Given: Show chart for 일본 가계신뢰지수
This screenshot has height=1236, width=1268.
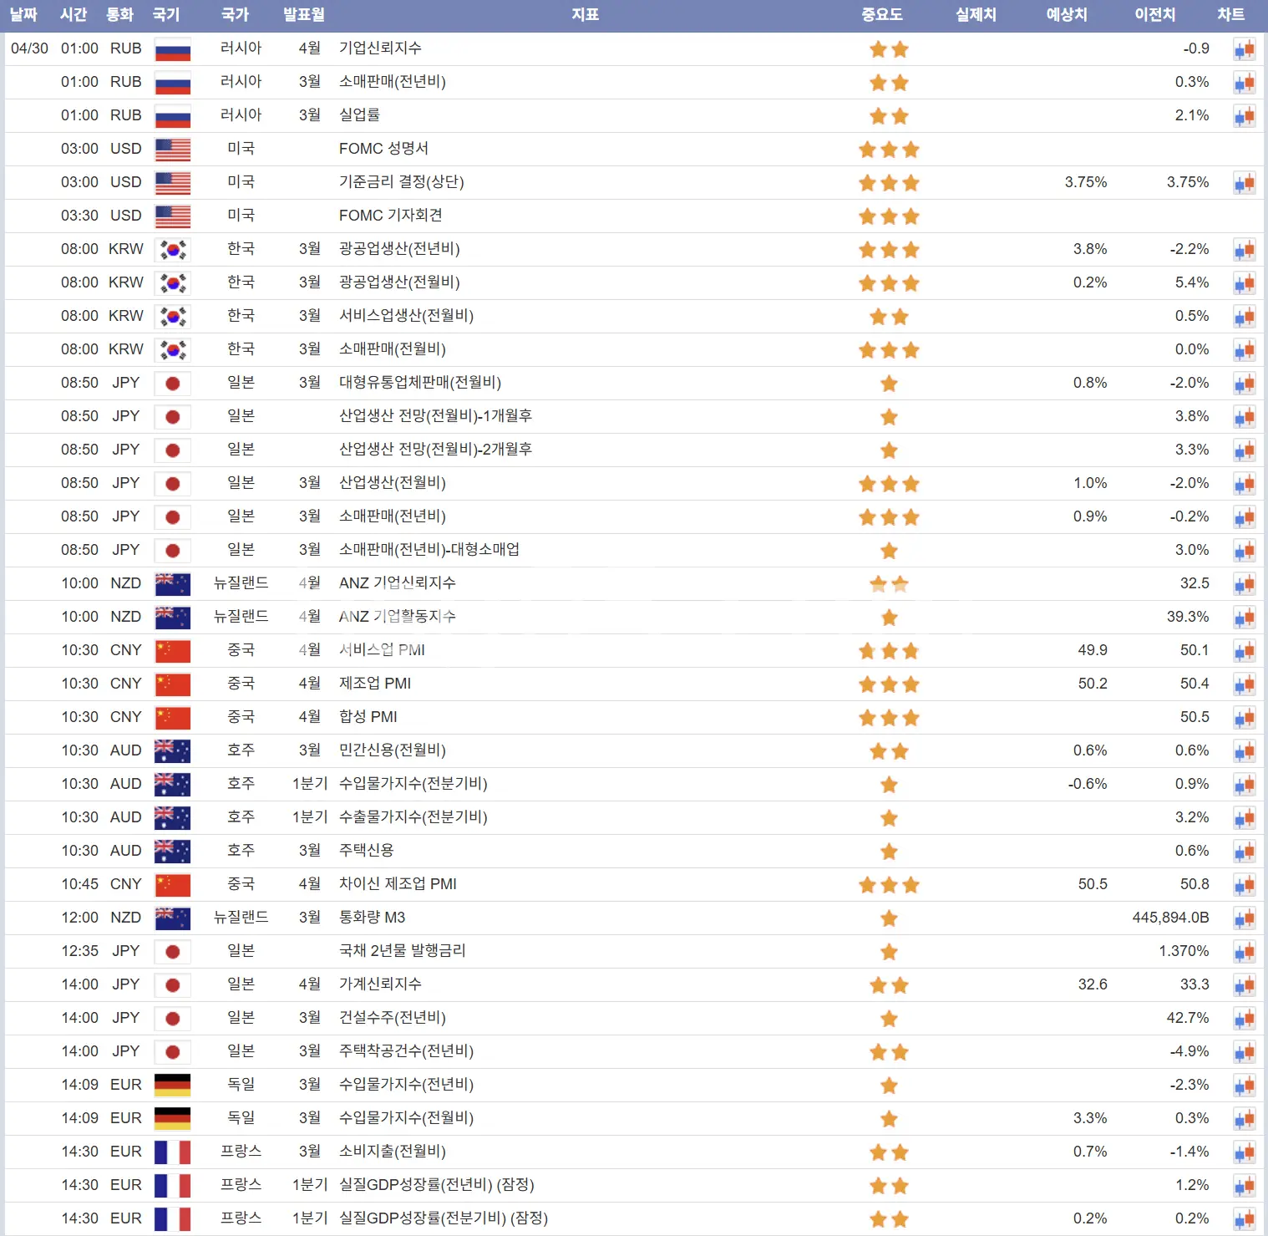Looking at the screenshot, I should [1244, 985].
